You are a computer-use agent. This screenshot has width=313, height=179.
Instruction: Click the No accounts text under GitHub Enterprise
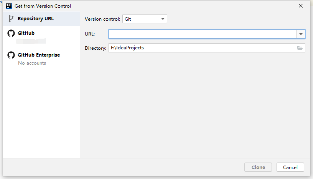pos(32,63)
